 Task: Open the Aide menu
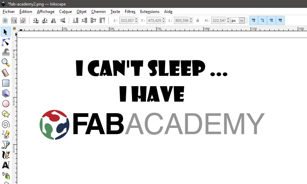168,12
